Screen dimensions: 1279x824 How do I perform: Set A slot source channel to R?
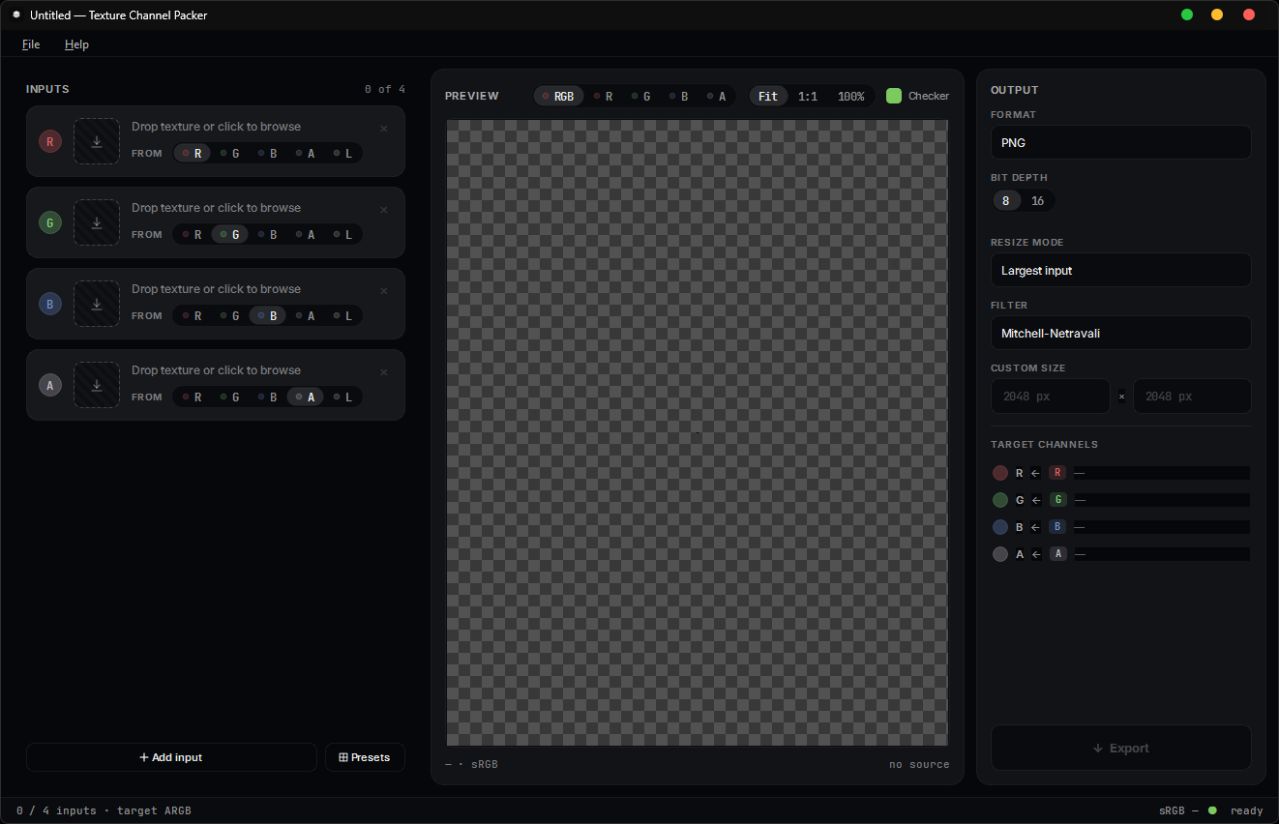tap(192, 397)
